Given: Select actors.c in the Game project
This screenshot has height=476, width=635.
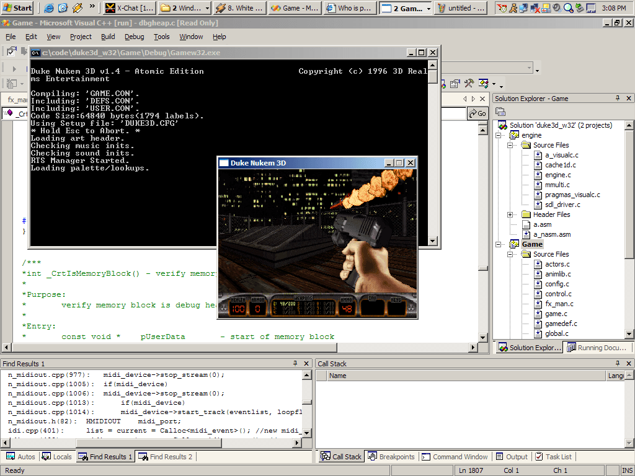Looking at the screenshot, I should [x=557, y=264].
